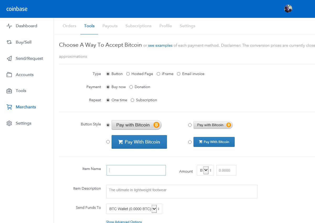The width and height of the screenshot is (315, 223).
Task: Open the user profile avatar
Action: click(288, 9)
